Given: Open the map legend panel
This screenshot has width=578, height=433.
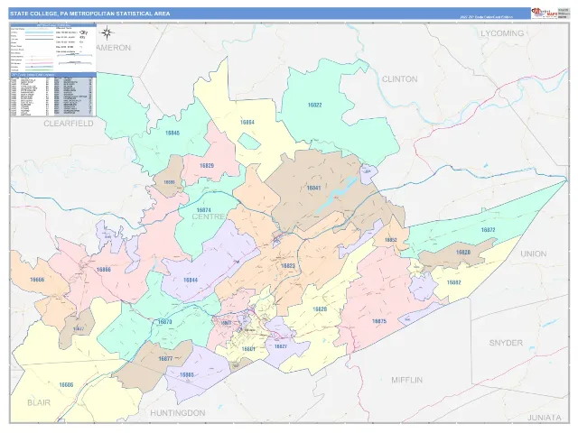Looking at the screenshot, I should coord(53,48).
